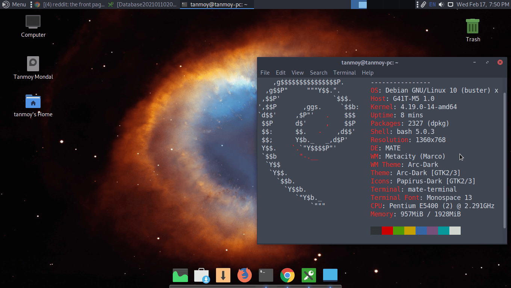Image resolution: width=511 pixels, height=288 pixels.
Task: Click the display icon in the system tray
Action: 451,4
